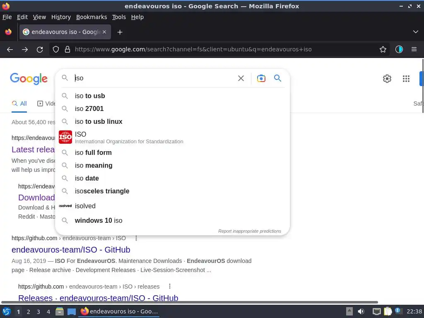The width and height of the screenshot is (424, 318).
Task: Reload the current page
Action: 40,50
